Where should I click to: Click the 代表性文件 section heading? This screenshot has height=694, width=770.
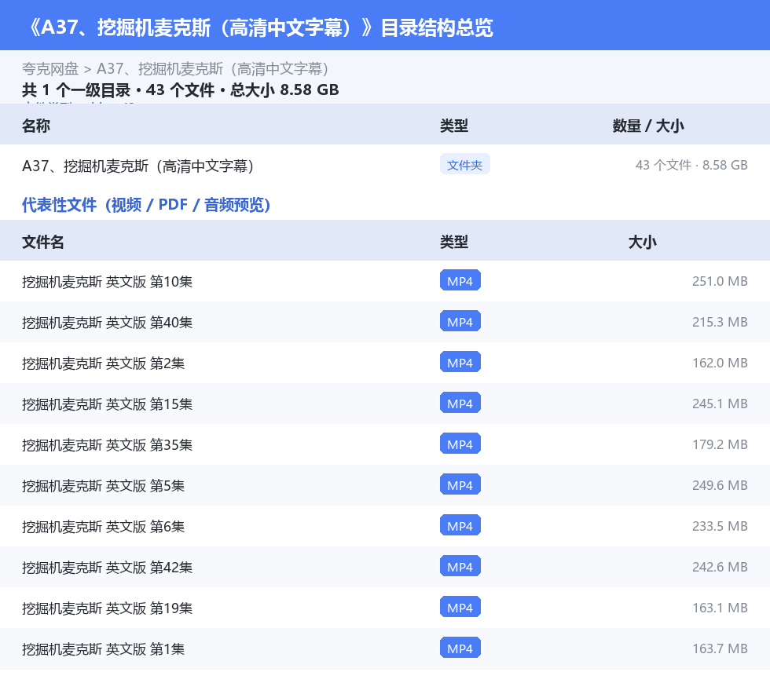[x=146, y=205]
